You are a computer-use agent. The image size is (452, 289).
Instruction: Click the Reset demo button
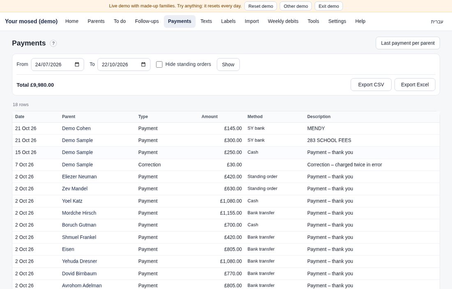click(x=261, y=6)
